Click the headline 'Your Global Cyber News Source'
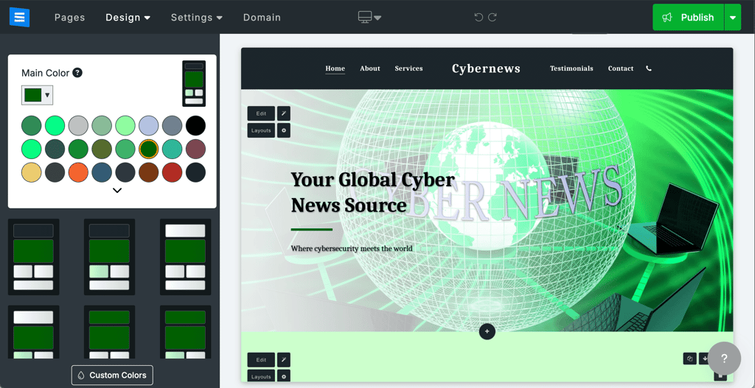The width and height of the screenshot is (755, 388). pyautogui.click(x=372, y=192)
